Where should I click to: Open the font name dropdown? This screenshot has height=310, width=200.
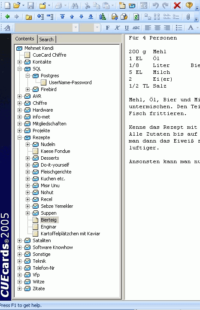point(76,27)
